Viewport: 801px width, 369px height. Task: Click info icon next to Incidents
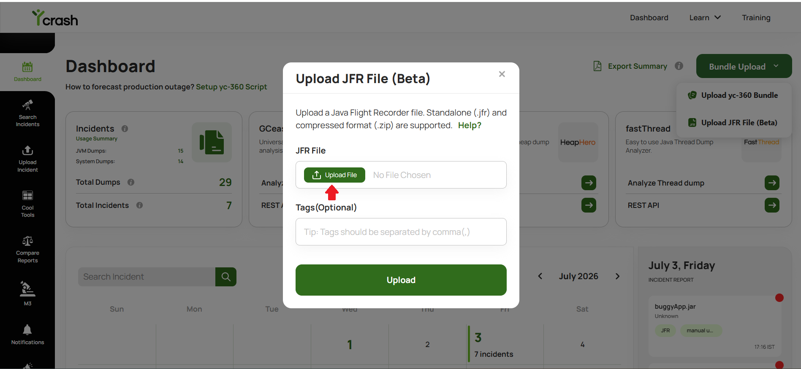tap(125, 129)
